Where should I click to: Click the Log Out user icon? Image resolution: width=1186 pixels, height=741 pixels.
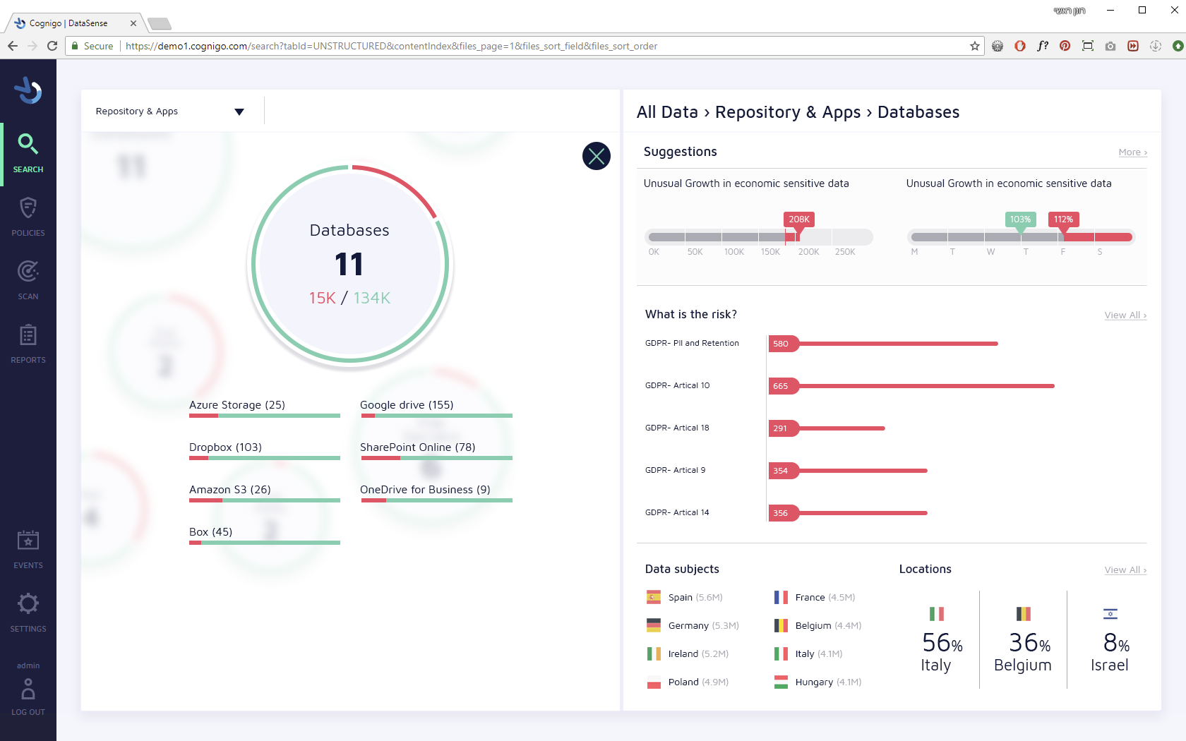point(28,689)
